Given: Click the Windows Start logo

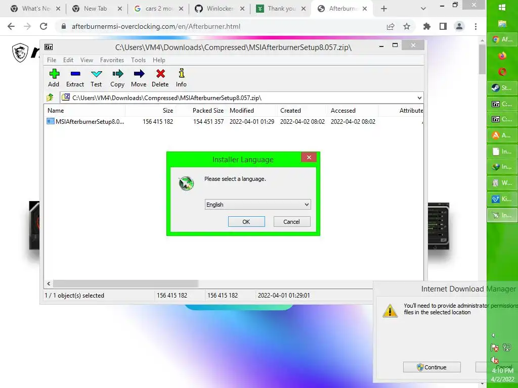Looking at the screenshot, I should click(502, 8).
